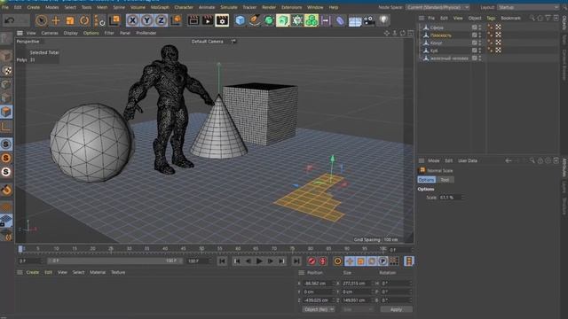Click the MoGraph Cloner icon
Screen dimensions: 568x319
[x=312, y=20]
